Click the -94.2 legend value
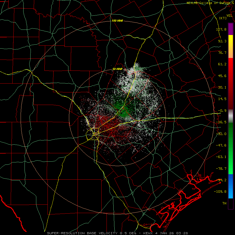This screenshot has height=235, width=235. pos(221,180)
